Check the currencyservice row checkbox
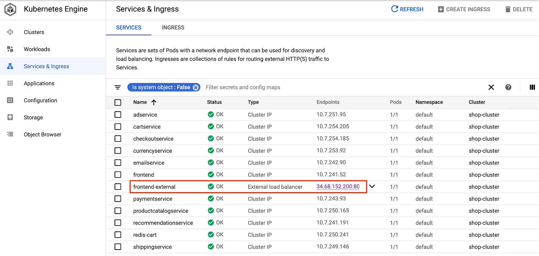 click(118, 151)
